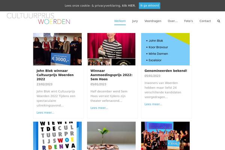Screen dimensions: 225x150
Task: Open the €3000 cheque group photo
Action: [57, 49]
